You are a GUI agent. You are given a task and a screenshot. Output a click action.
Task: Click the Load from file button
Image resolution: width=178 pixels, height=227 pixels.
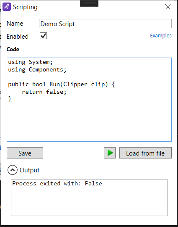click(x=145, y=153)
